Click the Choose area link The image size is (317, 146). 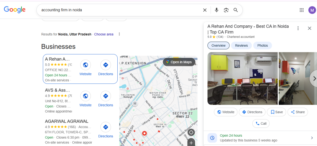point(104,34)
